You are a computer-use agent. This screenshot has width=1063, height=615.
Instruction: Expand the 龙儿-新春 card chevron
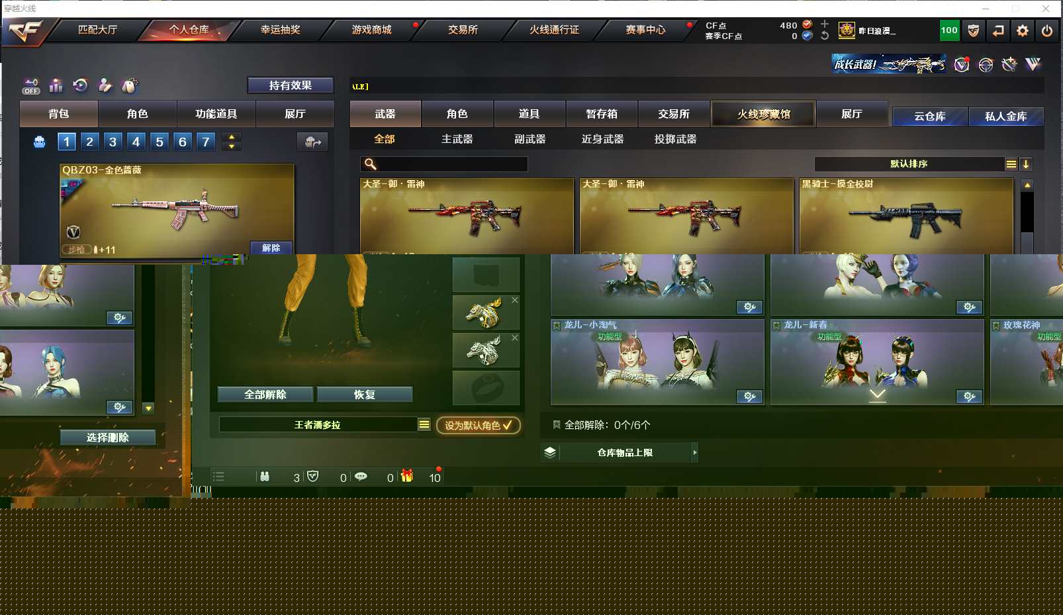click(x=877, y=395)
